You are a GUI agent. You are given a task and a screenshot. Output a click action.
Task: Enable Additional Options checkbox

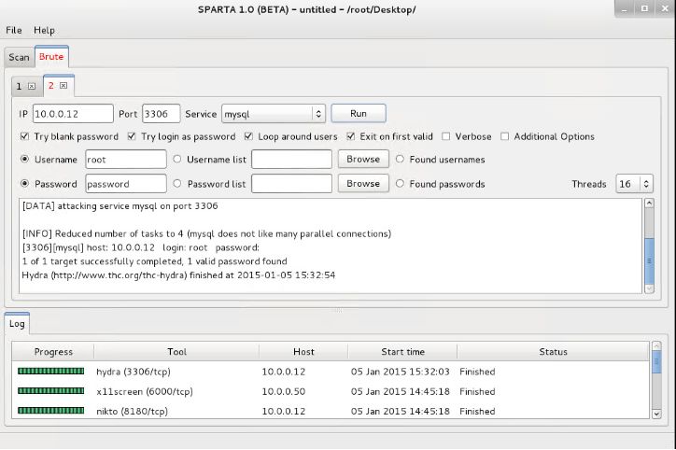505,136
